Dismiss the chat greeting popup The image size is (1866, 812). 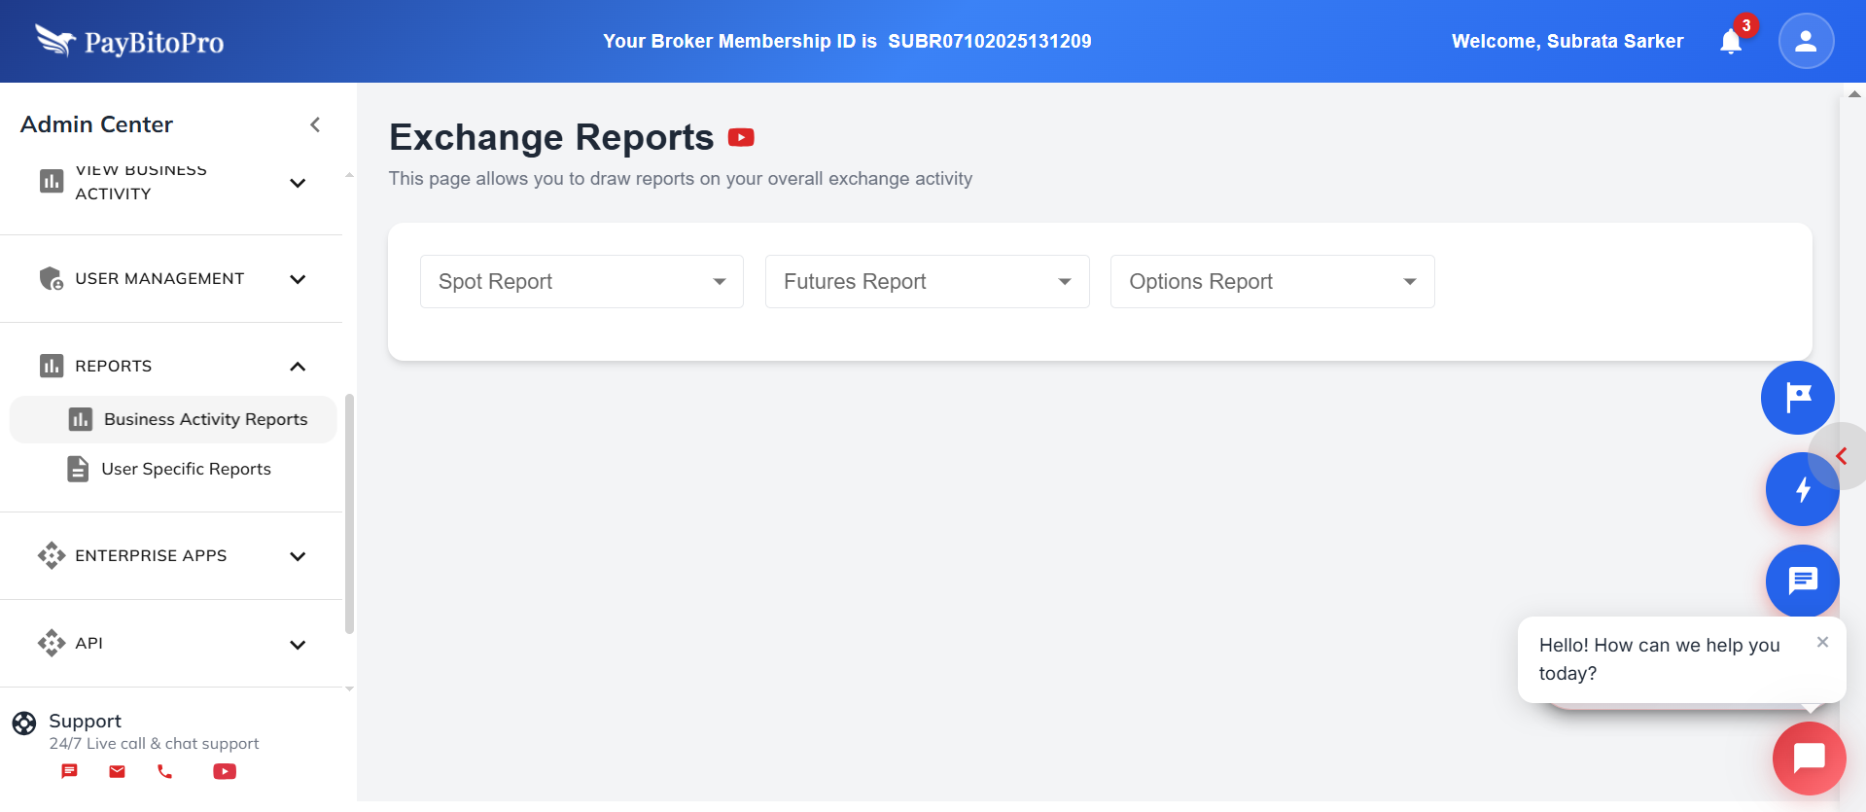click(1822, 642)
